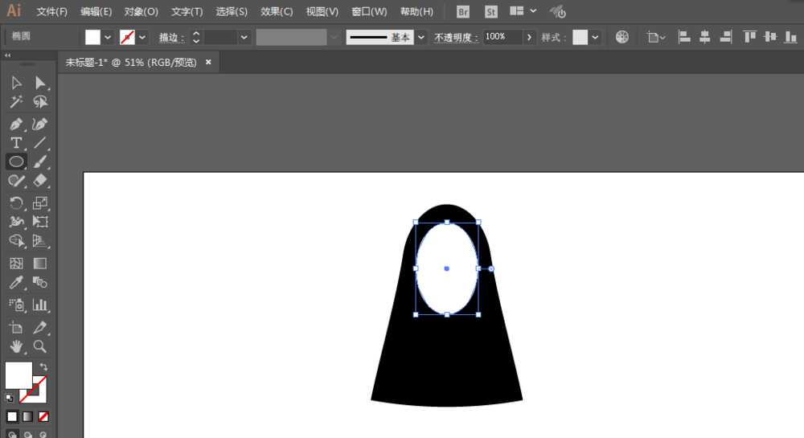Click the Recolor Artwork wheel icon

tap(622, 37)
